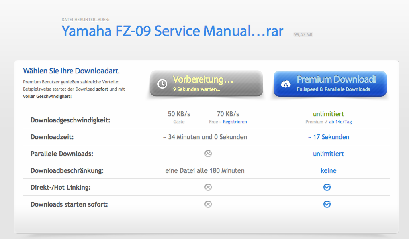Click the 99,57 MB file size badge
The image size is (409, 239).
(303, 34)
